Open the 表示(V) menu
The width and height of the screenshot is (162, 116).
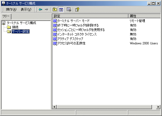pyautogui.click(x=26, y=10)
